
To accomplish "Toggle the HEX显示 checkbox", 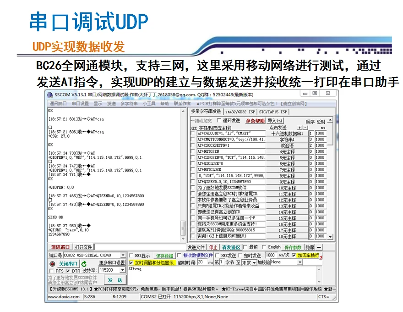I will [131, 256].
